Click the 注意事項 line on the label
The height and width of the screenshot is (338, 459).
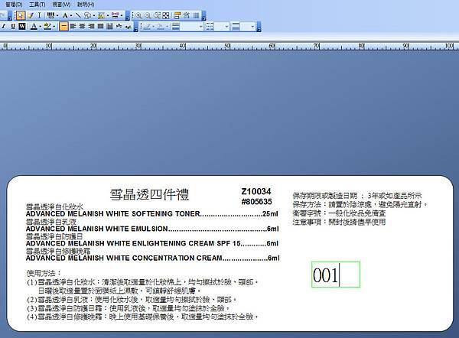click(x=339, y=222)
